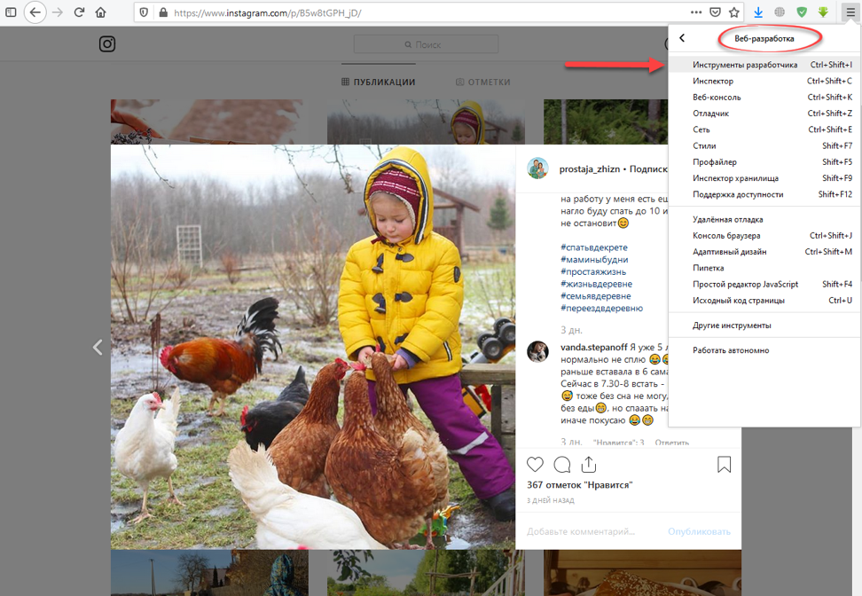Reload the page in the browser toolbar
The image size is (862, 596).
79,12
